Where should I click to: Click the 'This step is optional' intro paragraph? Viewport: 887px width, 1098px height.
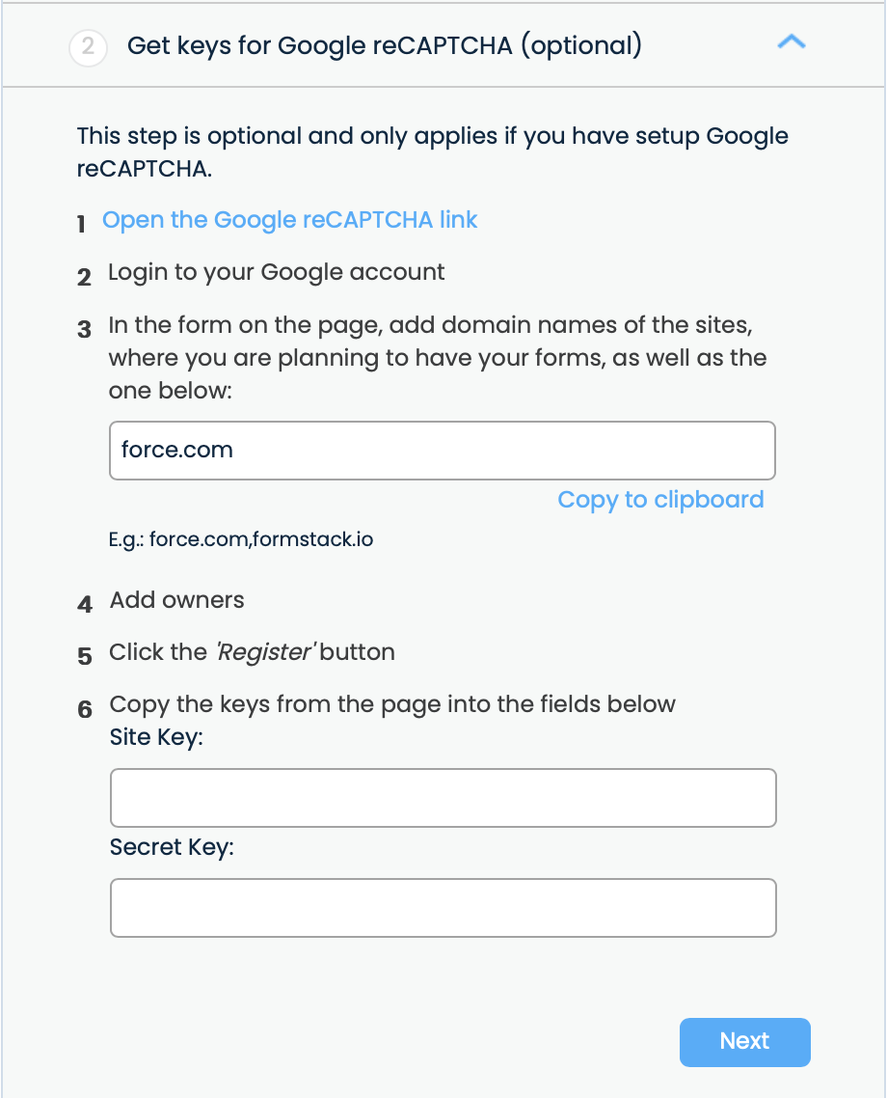[432, 151]
